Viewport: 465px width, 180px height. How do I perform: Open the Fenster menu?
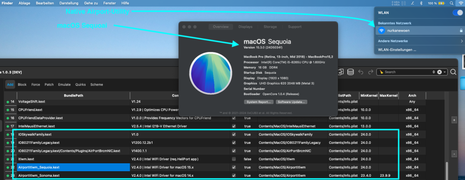point(110,3)
